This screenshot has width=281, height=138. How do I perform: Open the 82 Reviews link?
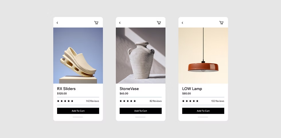[x=156, y=101]
